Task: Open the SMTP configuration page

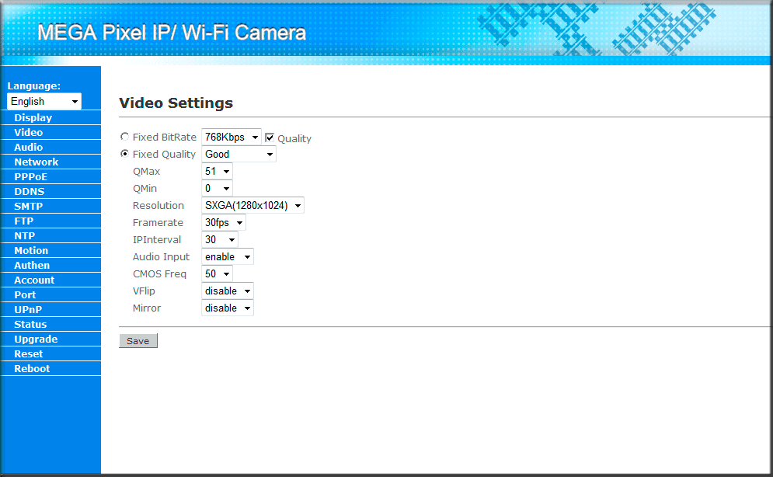Action: coord(50,206)
